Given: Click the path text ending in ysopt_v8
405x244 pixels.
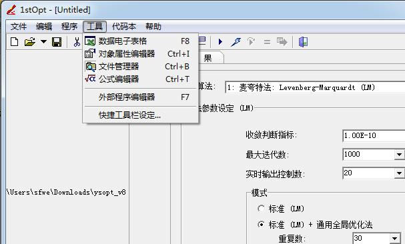Looking at the screenshot, I should 66,193.
